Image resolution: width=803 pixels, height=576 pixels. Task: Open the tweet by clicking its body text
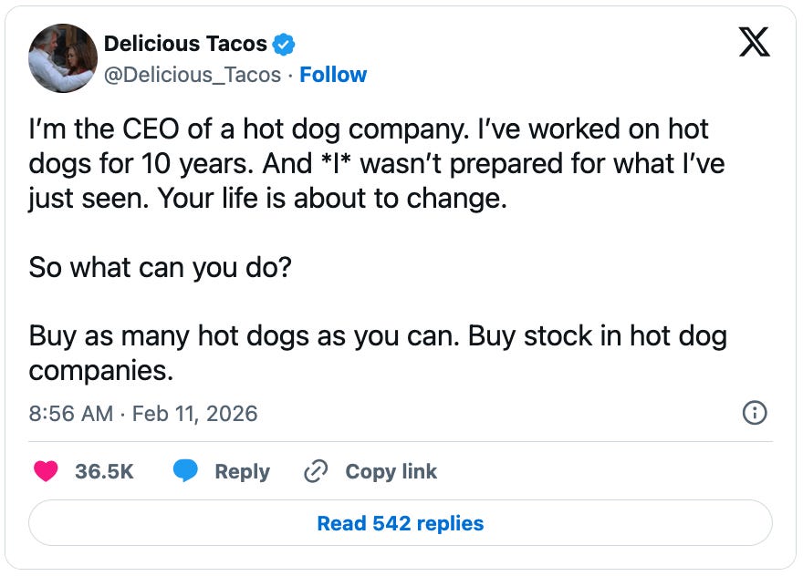coord(365,164)
